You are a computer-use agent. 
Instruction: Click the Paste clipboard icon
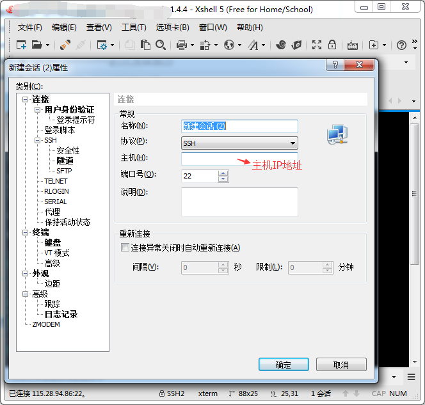click(x=145, y=45)
